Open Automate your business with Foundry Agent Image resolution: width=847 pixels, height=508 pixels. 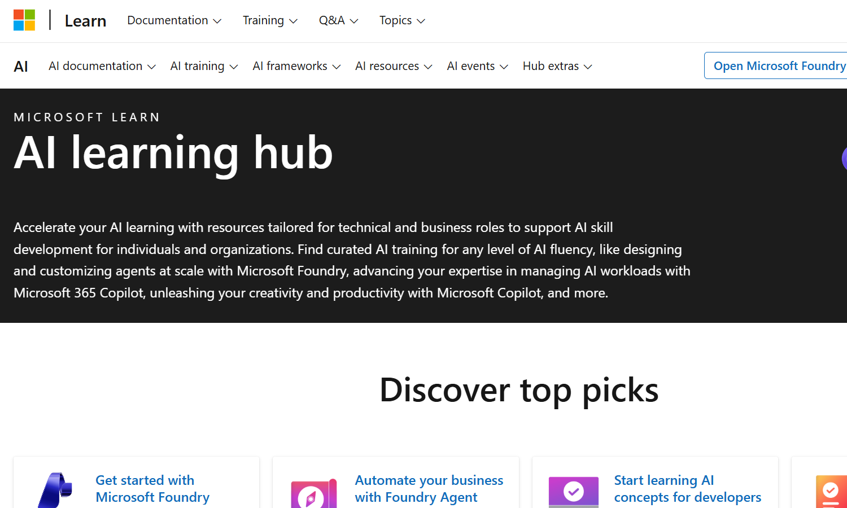(429, 489)
